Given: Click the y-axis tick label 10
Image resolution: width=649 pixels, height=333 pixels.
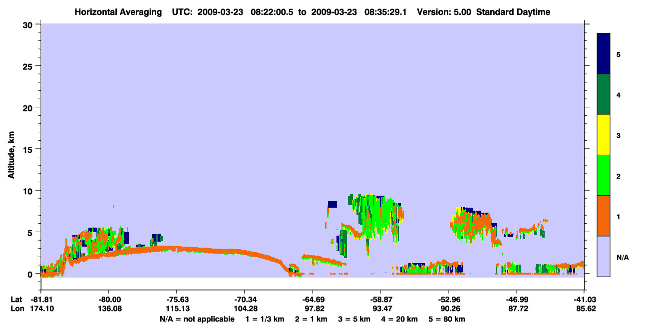Looking at the screenshot, I should coord(29,191).
